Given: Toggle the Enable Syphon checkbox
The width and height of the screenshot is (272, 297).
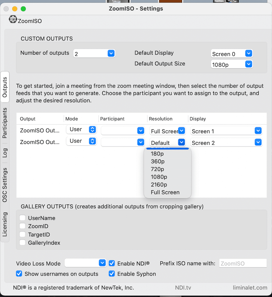Looking at the screenshot, I should tap(112, 274).
